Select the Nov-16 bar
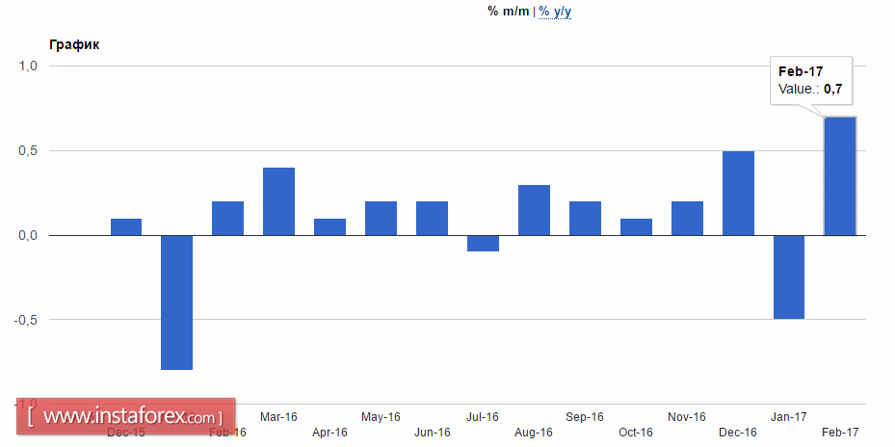The width and height of the screenshot is (895, 447). click(x=687, y=219)
